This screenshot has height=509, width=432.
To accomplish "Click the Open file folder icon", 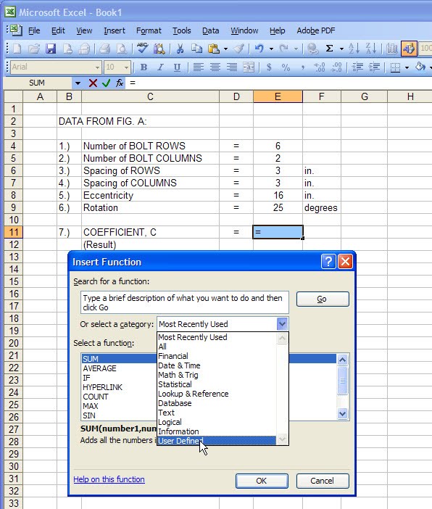I will click(x=34, y=49).
